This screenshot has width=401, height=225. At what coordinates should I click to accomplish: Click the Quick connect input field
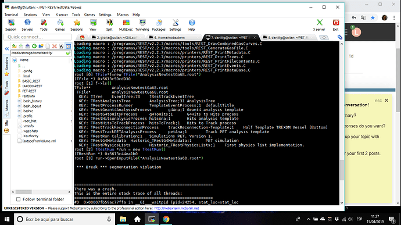38,37
